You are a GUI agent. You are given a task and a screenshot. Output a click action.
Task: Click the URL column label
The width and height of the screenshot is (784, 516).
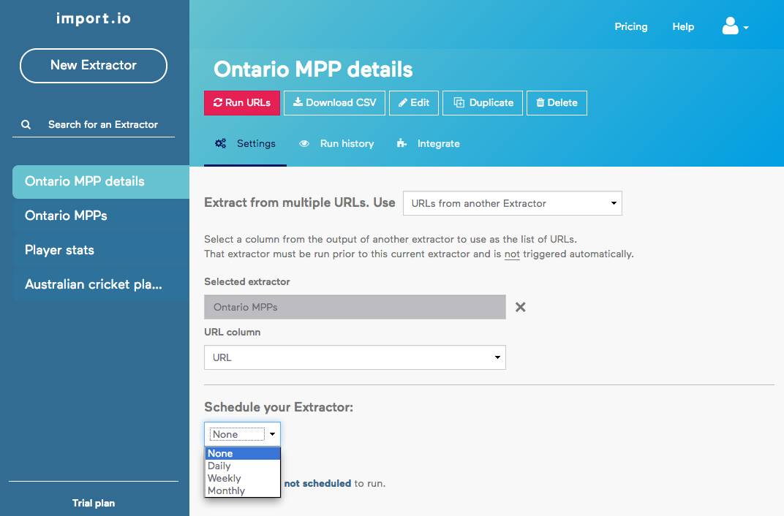[232, 332]
